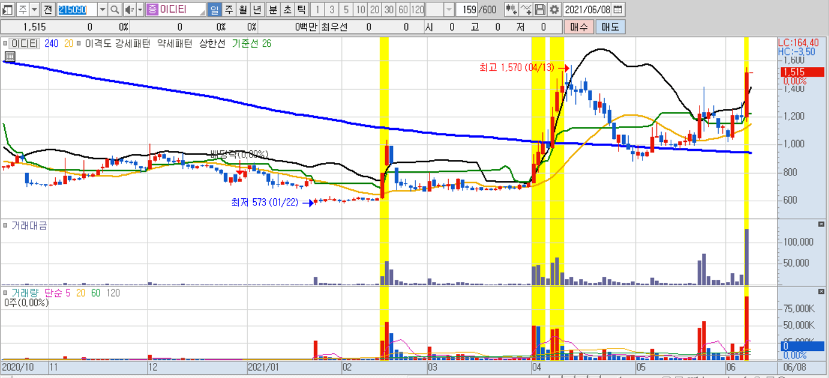Screen dimensions: 829x378
Task: Click the red 1,515 current price tag
Action: point(801,72)
